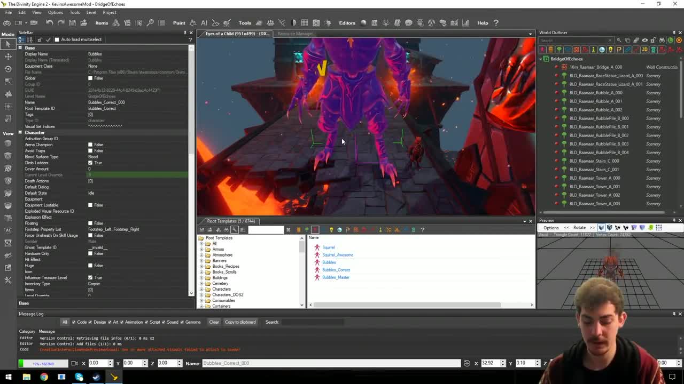The image size is (684, 384).
Task: Click the bar-chart statistics icon in Editors toolbar
Action: pyautogui.click(x=465, y=22)
